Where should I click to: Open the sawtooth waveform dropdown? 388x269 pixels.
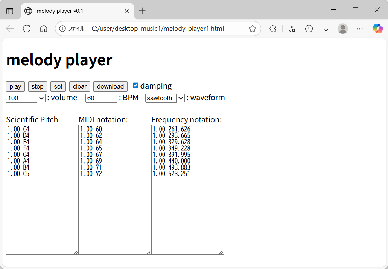[x=180, y=98]
